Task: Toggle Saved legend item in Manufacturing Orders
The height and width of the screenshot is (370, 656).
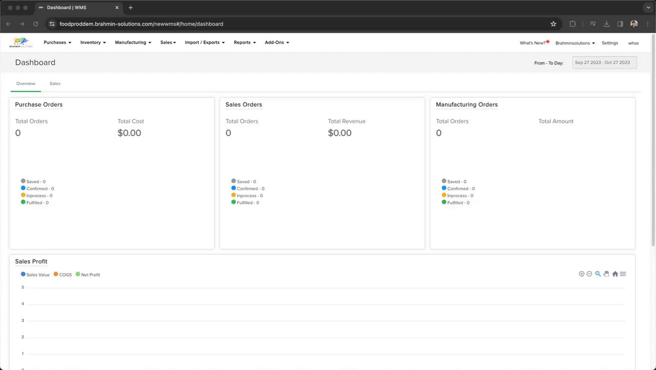Action: point(454,181)
